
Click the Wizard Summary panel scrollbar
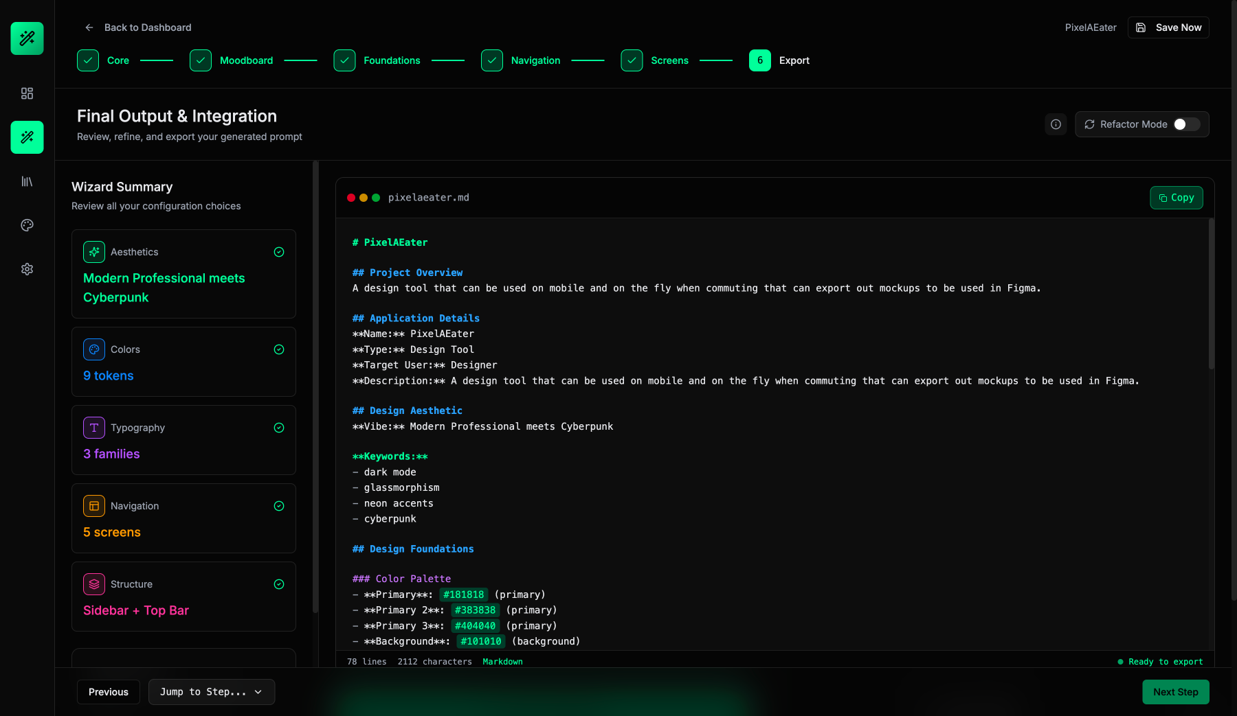tap(315, 386)
